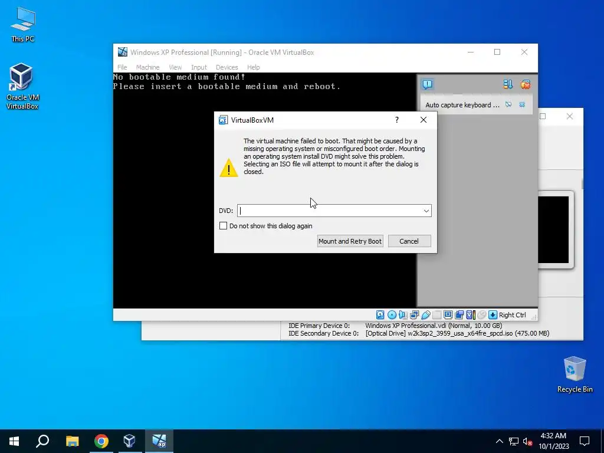The height and width of the screenshot is (453, 604).
Task: Click the Right Ctrl host key label
Action: [x=513, y=315]
